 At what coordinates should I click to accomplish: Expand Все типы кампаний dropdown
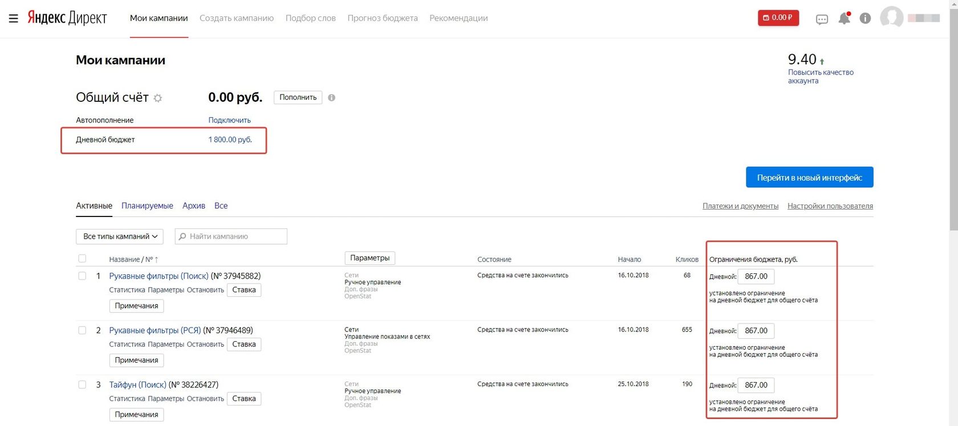120,236
